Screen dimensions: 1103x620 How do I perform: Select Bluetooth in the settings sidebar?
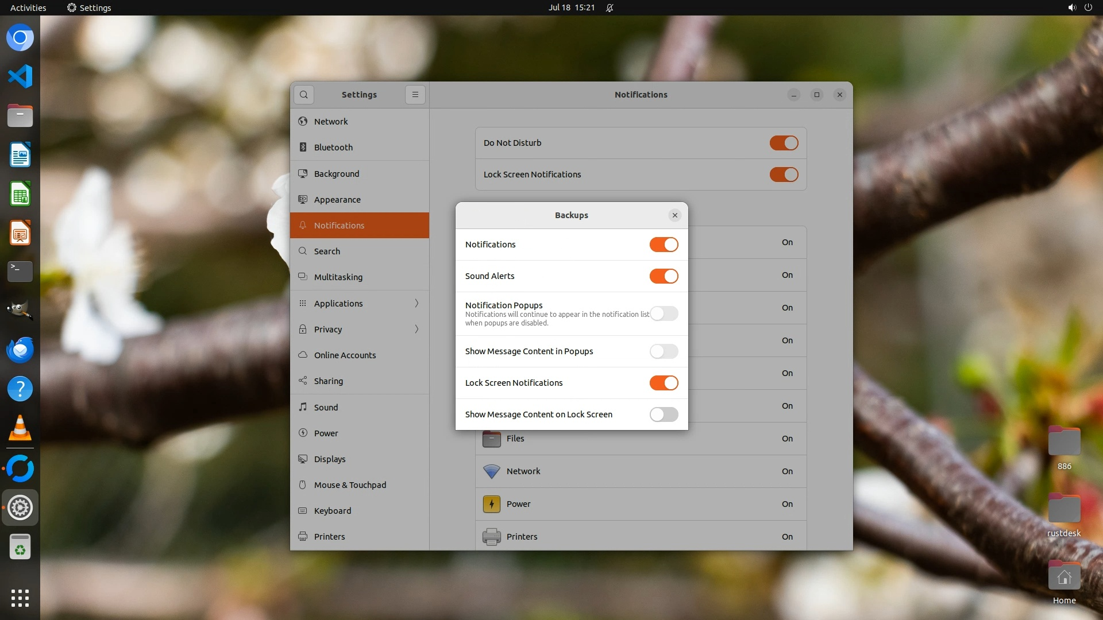tap(333, 148)
